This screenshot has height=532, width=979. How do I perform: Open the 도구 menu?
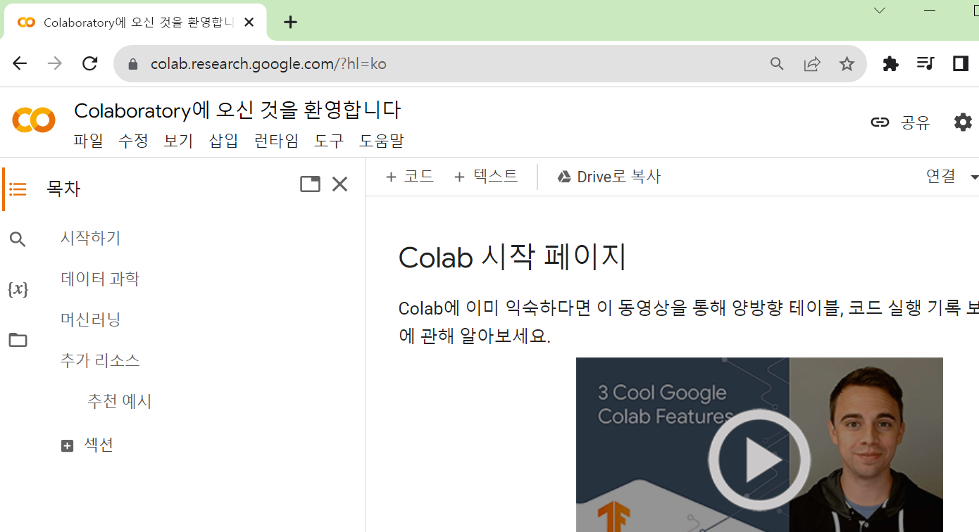point(329,141)
